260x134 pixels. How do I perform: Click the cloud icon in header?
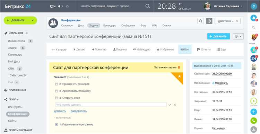tap(67, 6)
